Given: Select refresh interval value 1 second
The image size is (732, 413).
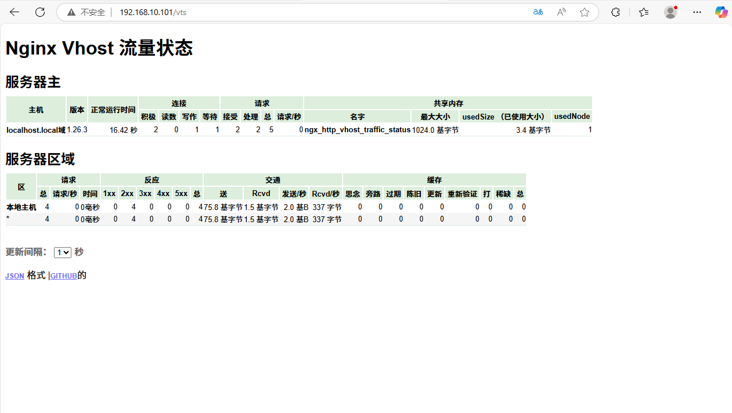Looking at the screenshot, I should click(62, 252).
